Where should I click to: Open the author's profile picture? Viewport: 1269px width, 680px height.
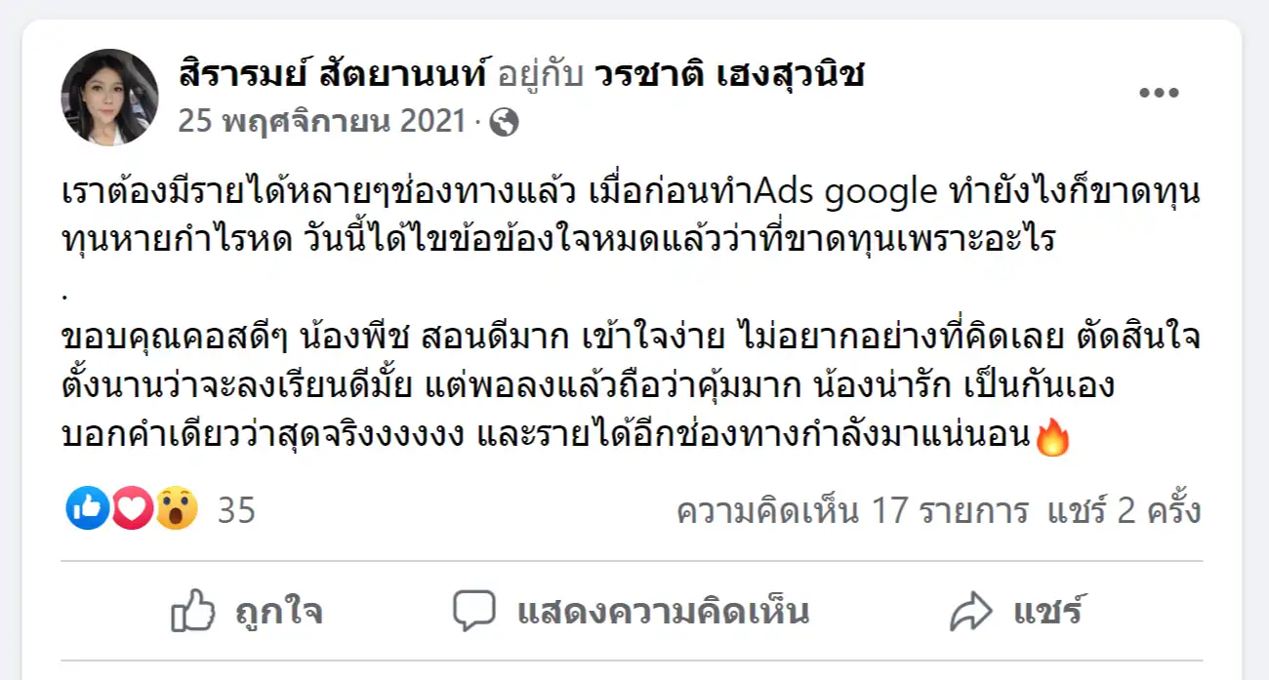click(x=109, y=97)
